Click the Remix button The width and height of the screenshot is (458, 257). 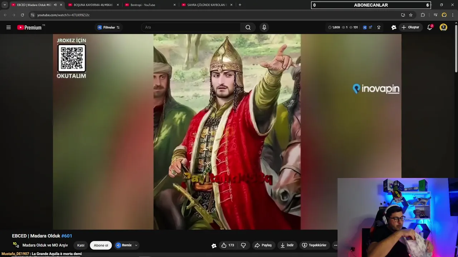[x=124, y=245]
